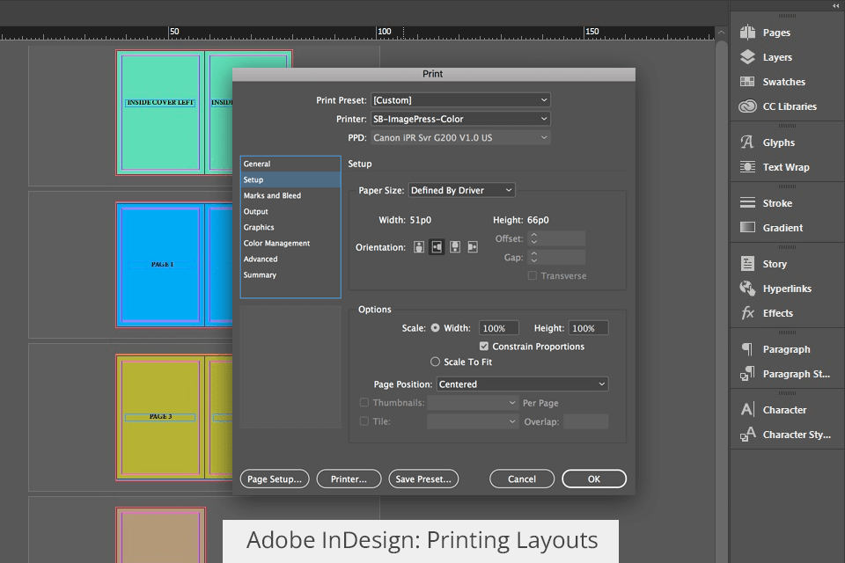Select Setup in the print sections list
This screenshot has width=845, height=563.
[290, 180]
